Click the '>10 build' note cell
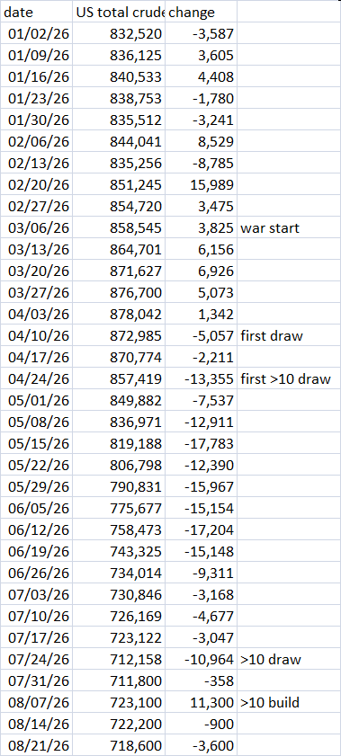 click(x=289, y=702)
